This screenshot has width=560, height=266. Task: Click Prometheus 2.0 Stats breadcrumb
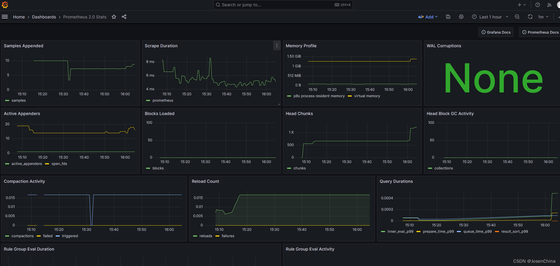[x=85, y=17]
